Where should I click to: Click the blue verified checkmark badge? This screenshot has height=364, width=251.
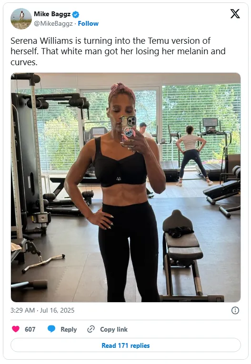pyautogui.click(x=76, y=14)
